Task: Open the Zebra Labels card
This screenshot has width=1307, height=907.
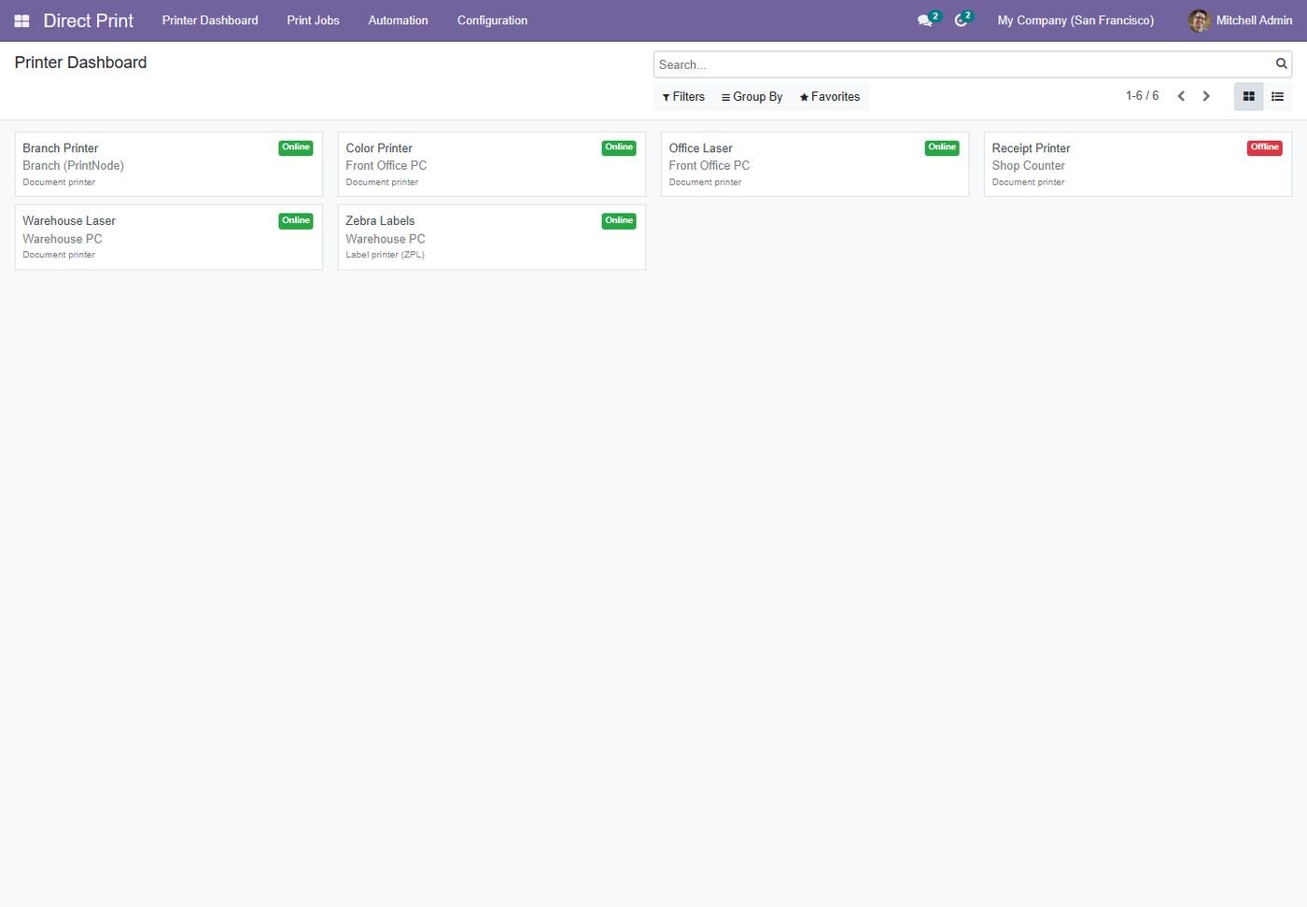Action: 492,238
